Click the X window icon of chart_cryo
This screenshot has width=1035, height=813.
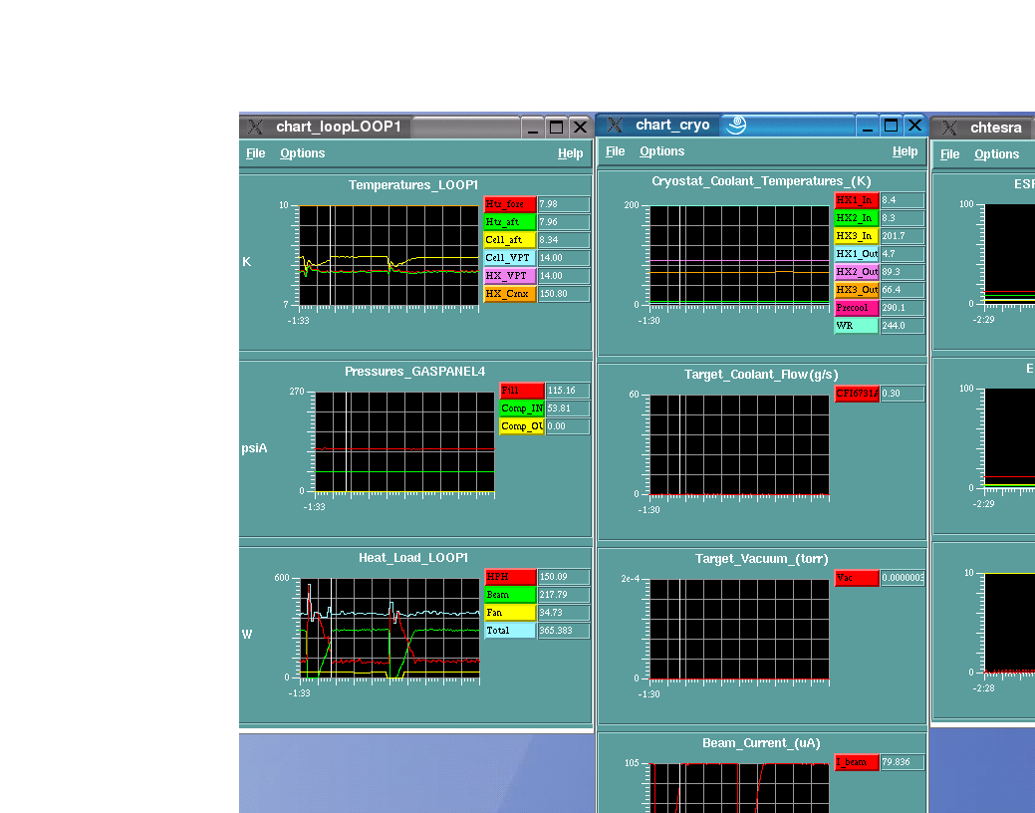(x=615, y=125)
